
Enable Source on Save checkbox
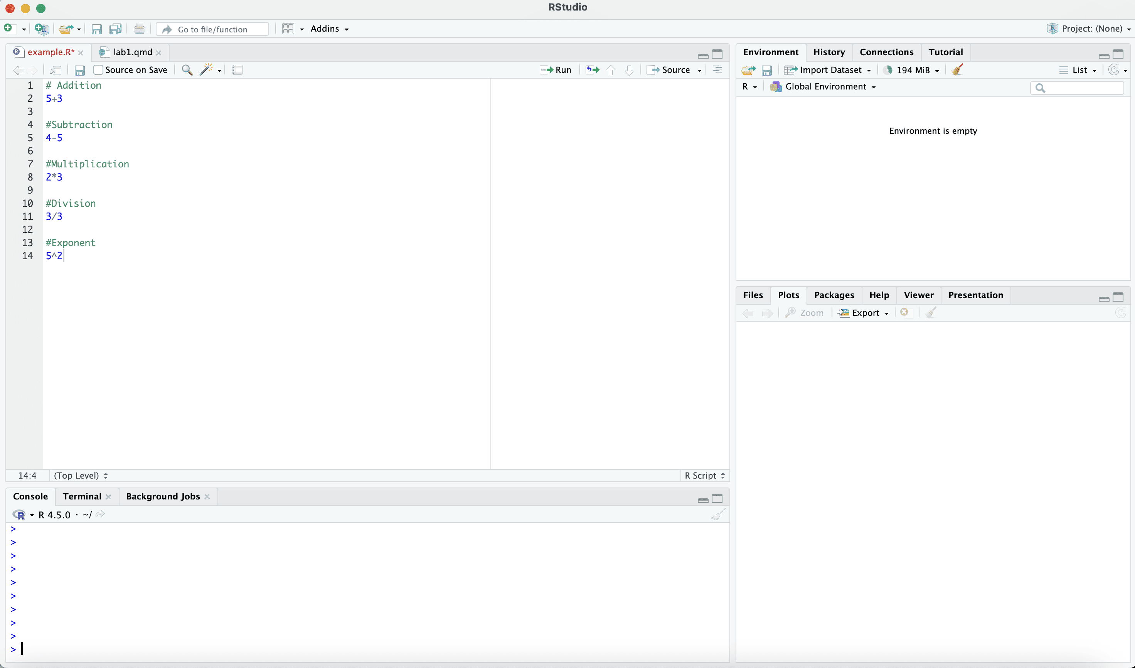pos(98,70)
